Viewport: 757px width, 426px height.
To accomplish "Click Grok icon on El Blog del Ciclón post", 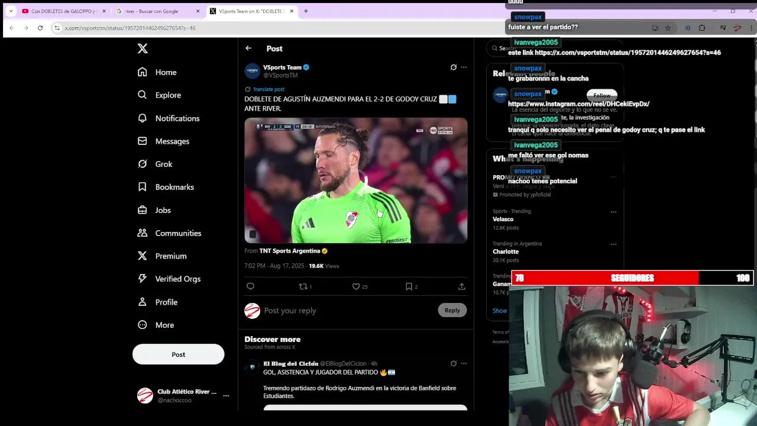I will pos(454,363).
